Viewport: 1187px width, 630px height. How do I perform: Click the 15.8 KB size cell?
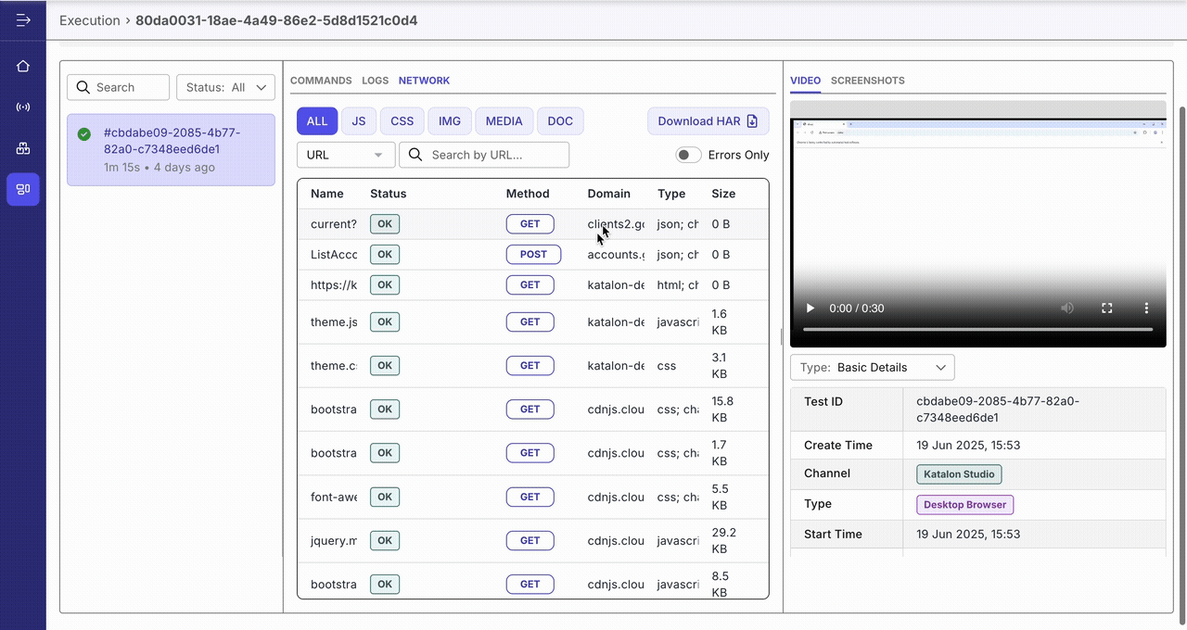pyautogui.click(x=722, y=409)
